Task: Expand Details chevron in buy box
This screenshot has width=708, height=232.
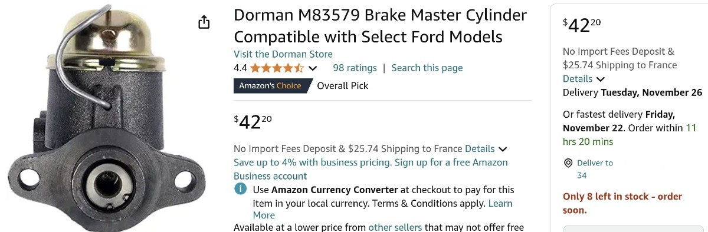Action: click(600, 79)
